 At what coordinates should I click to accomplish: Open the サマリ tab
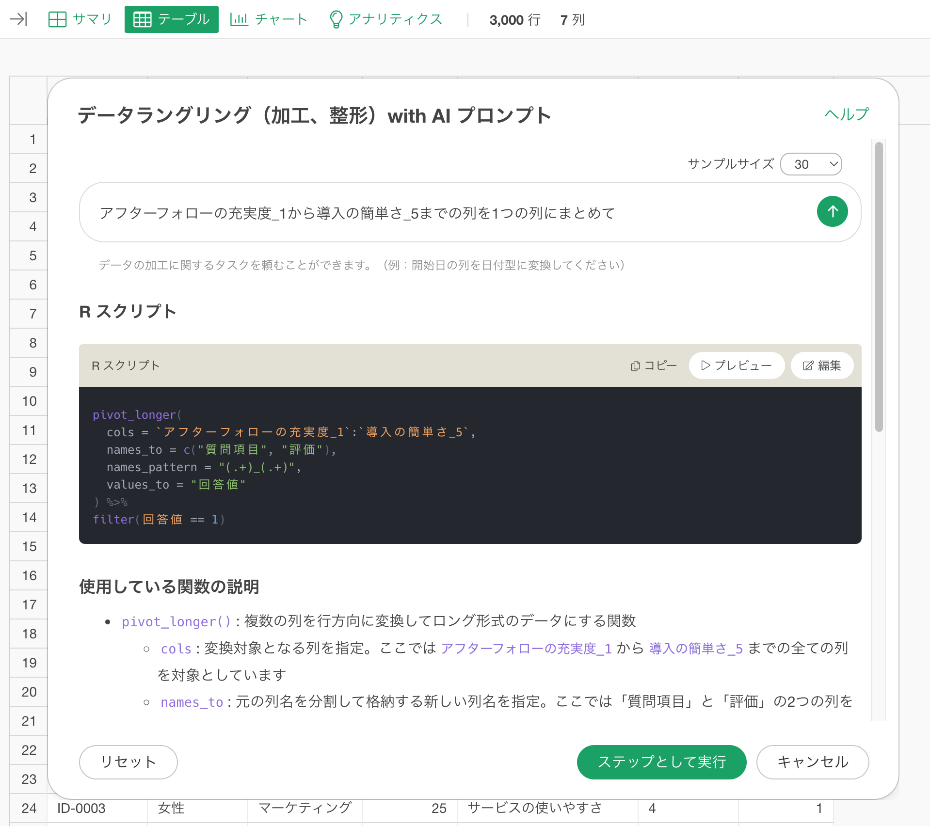pos(80,19)
